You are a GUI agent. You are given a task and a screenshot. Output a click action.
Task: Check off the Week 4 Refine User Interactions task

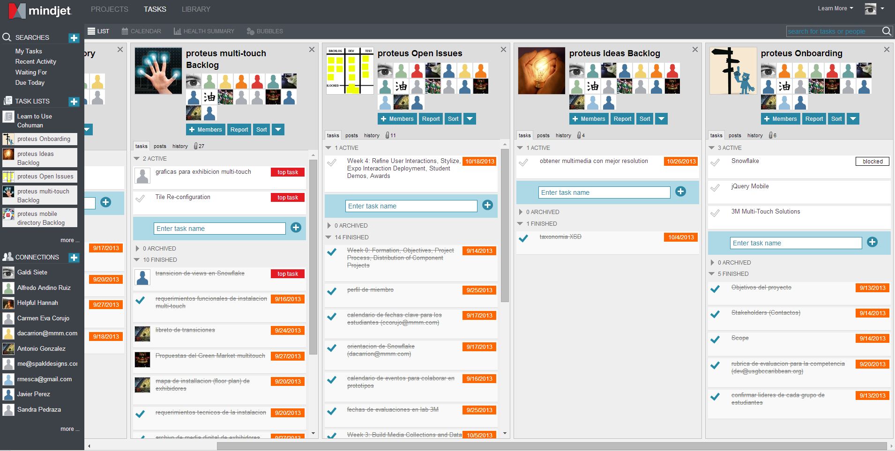point(332,163)
